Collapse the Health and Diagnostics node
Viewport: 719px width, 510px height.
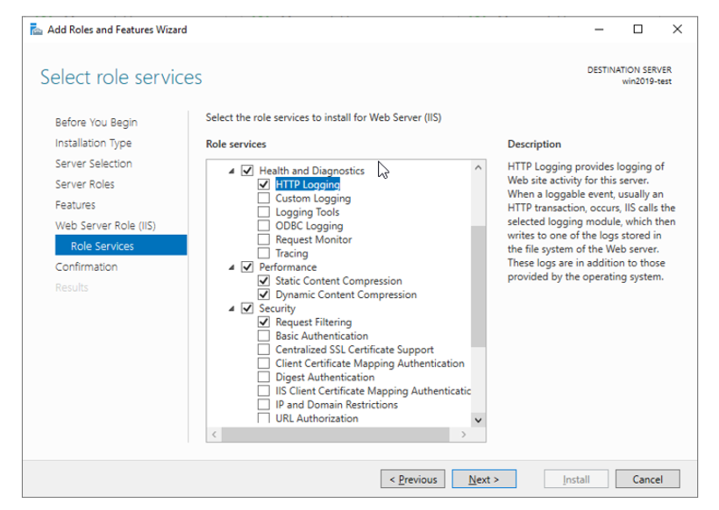click(231, 171)
